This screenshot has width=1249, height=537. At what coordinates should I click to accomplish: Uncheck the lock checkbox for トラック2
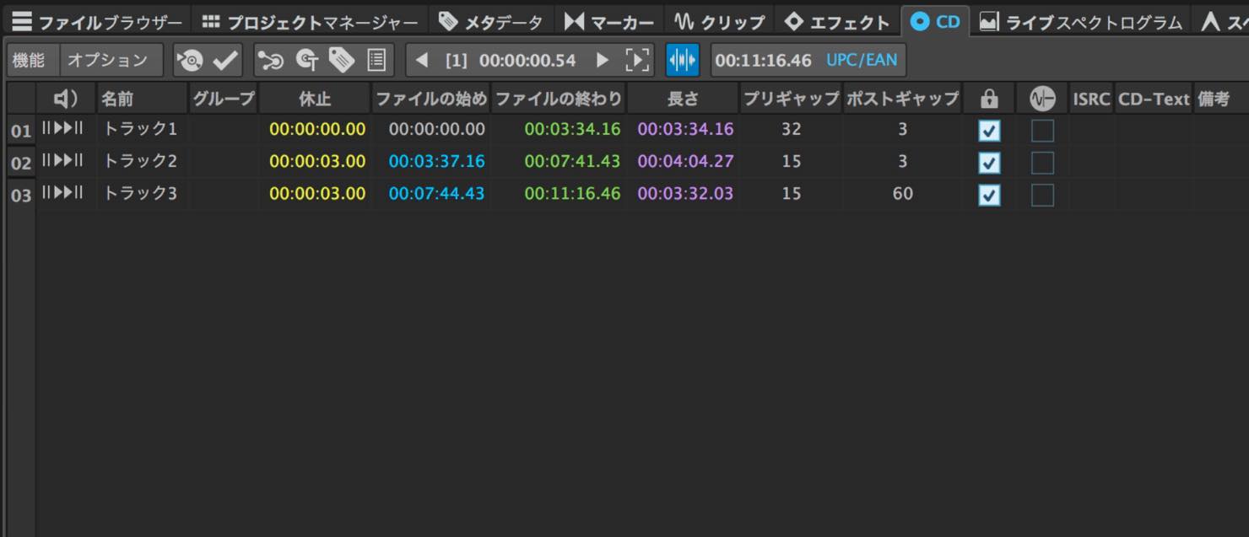pyautogui.click(x=989, y=163)
